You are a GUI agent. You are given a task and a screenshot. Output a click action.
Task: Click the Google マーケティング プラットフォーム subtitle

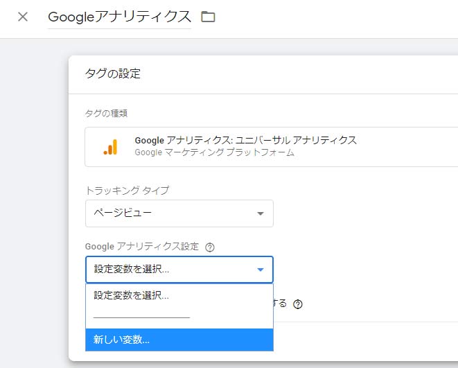click(214, 152)
